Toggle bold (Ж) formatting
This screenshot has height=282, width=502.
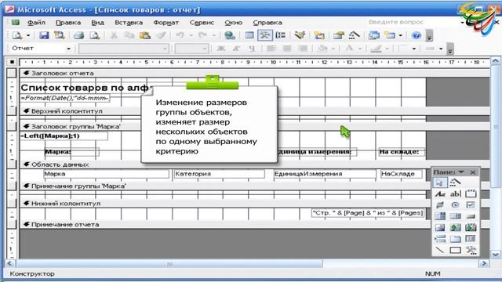point(220,49)
